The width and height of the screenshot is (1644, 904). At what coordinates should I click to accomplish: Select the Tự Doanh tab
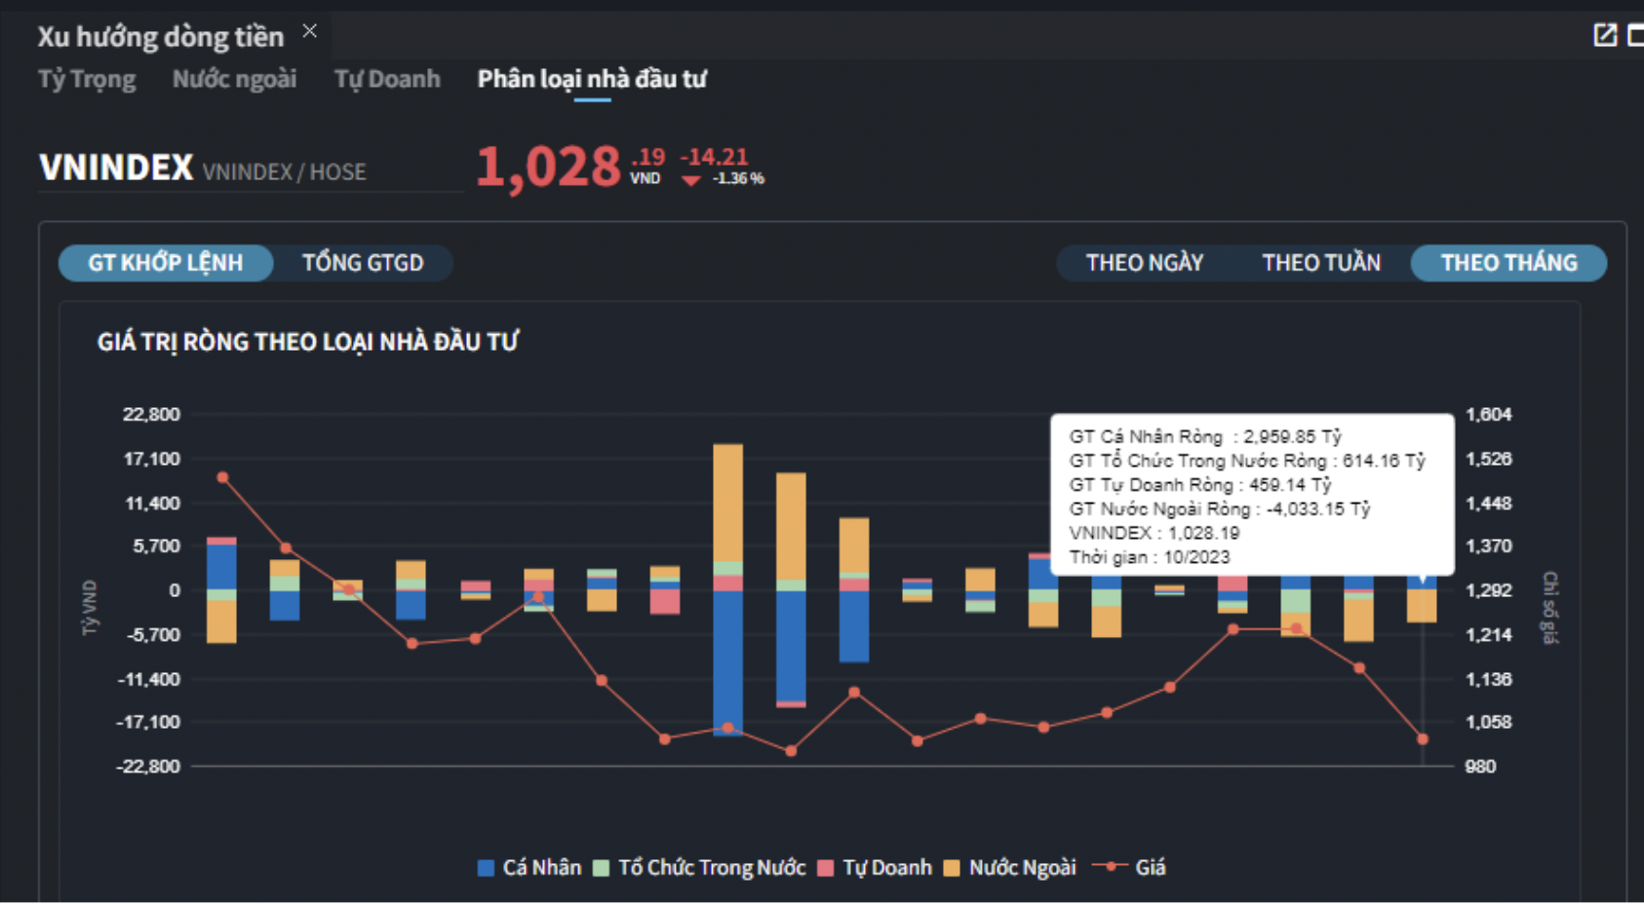(387, 79)
